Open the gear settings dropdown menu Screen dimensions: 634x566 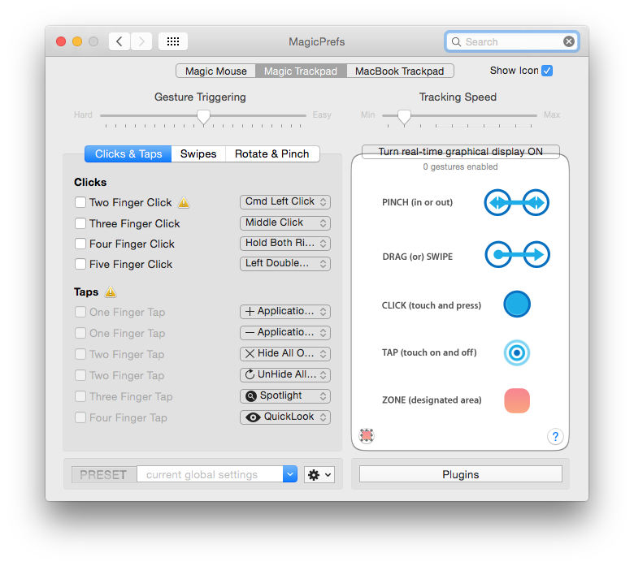tap(319, 475)
